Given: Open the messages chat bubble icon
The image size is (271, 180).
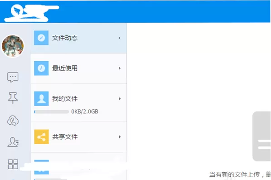Looking at the screenshot, I should point(13,77).
